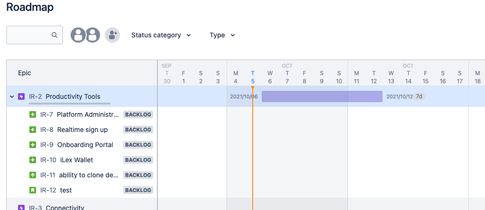Select the first user avatar filter
Viewport: 485px width, 210px height.
(78, 35)
